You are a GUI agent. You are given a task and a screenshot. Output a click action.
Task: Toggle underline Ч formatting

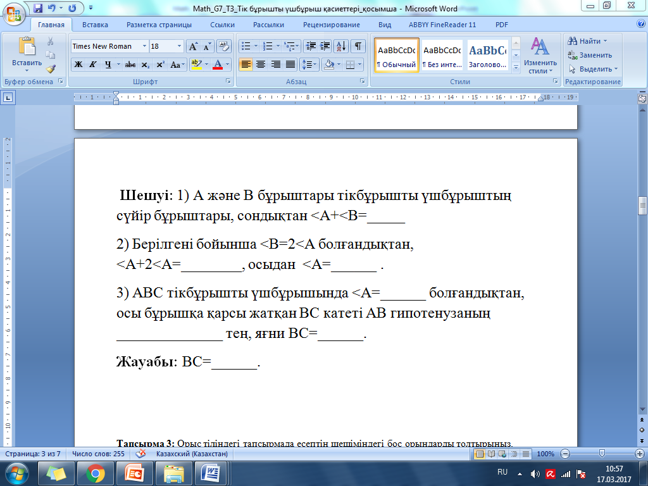(108, 65)
